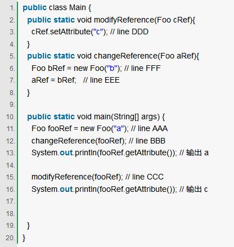Click line number 20 in gutter
234x247 pixels.
coord(10,238)
